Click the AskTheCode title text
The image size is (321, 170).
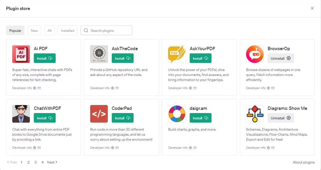125,49
